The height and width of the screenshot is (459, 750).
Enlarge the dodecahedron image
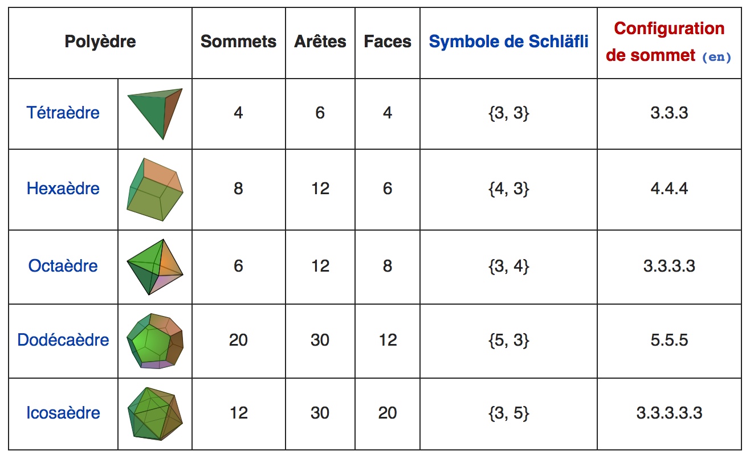pyautogui.click(x=155, y=341)
